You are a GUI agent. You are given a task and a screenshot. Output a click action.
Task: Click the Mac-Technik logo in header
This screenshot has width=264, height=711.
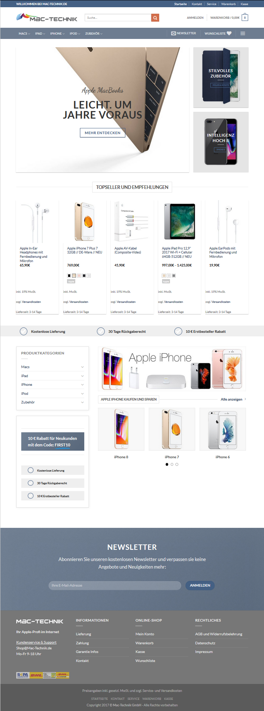[x=47, y=17]
